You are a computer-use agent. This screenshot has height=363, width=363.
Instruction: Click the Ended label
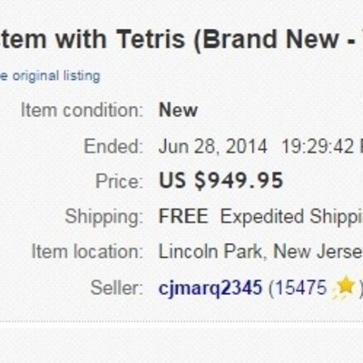[113, 146]
